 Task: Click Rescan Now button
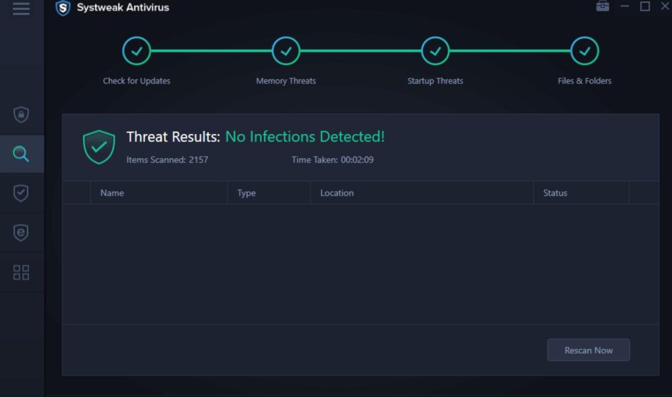coord(589,350)
